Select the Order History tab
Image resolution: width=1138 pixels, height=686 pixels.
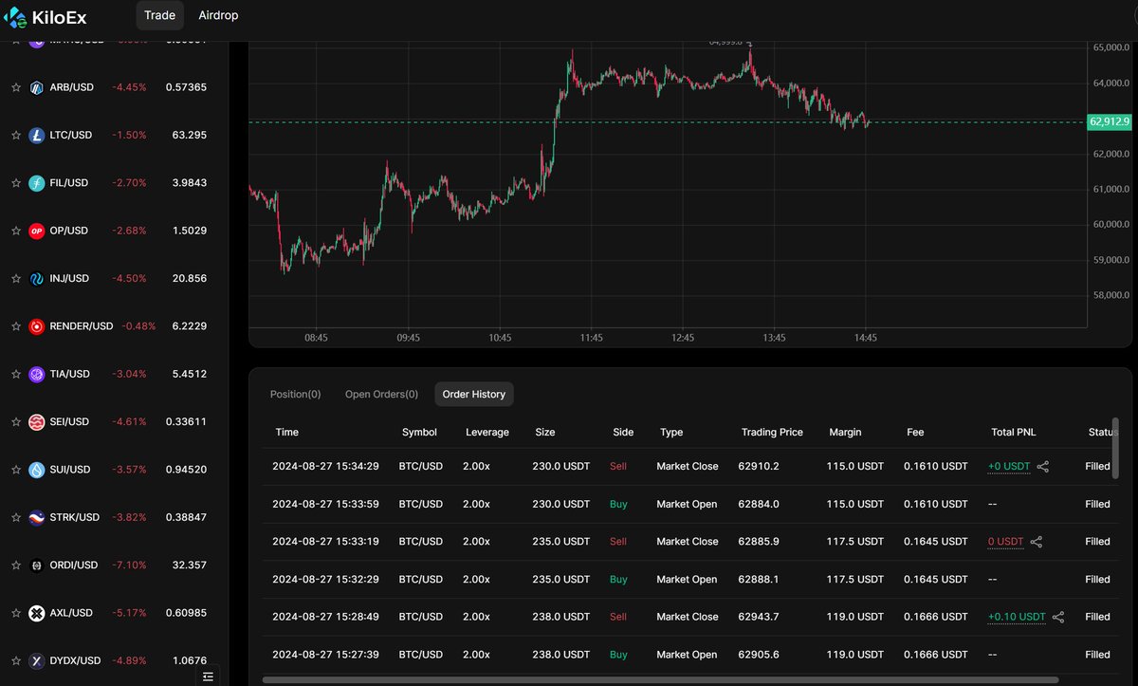click(x=474, y=394)
